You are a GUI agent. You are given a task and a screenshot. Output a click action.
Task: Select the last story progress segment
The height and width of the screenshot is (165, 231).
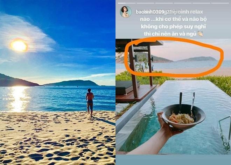220,3
